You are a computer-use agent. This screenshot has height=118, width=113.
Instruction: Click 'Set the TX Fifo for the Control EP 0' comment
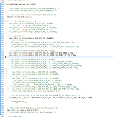click(x=30, y=25)
